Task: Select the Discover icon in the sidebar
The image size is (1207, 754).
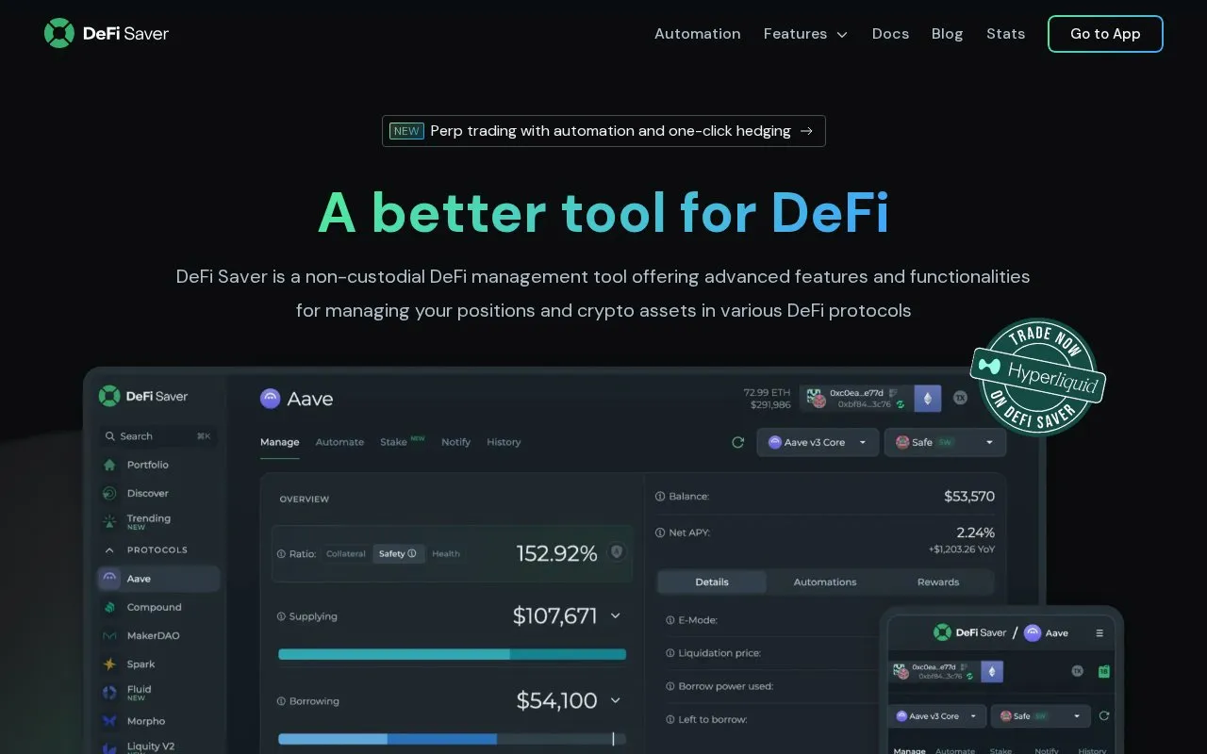Action: click(109, 493)
